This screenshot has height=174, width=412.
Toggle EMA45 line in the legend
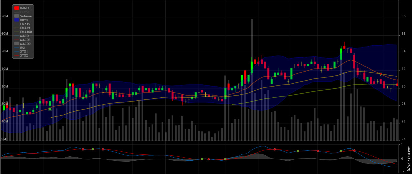click(22, 28)
